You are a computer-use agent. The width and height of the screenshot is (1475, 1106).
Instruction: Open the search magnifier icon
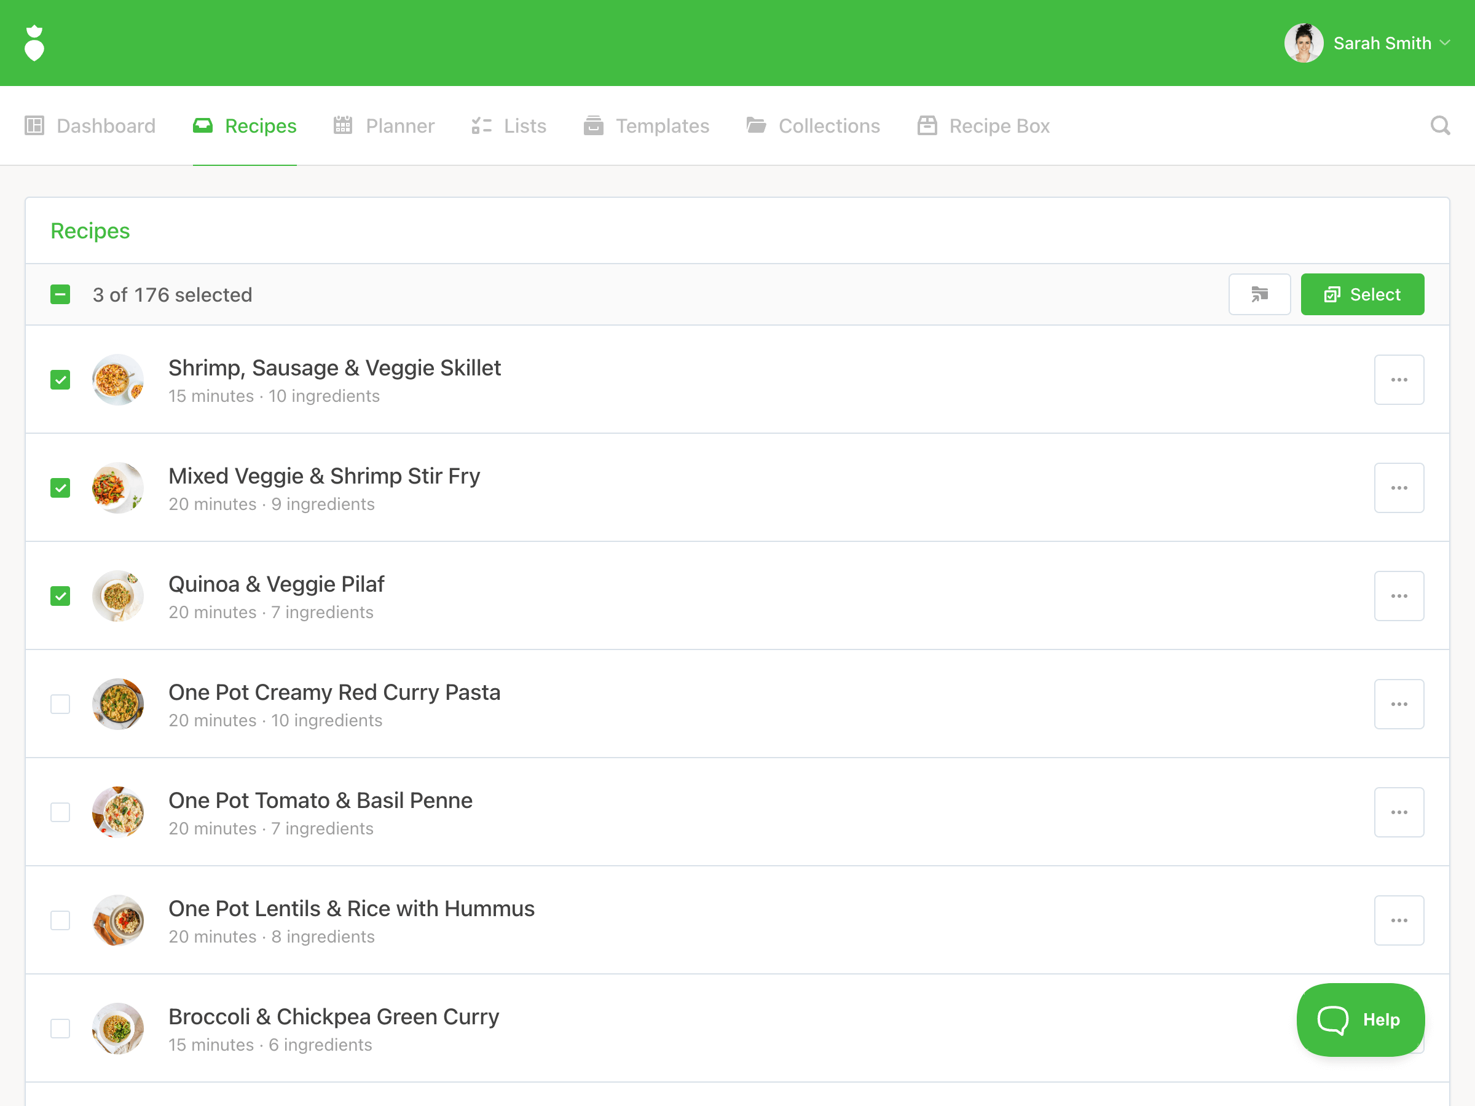pyautogui.click(x=1441, y=125)
